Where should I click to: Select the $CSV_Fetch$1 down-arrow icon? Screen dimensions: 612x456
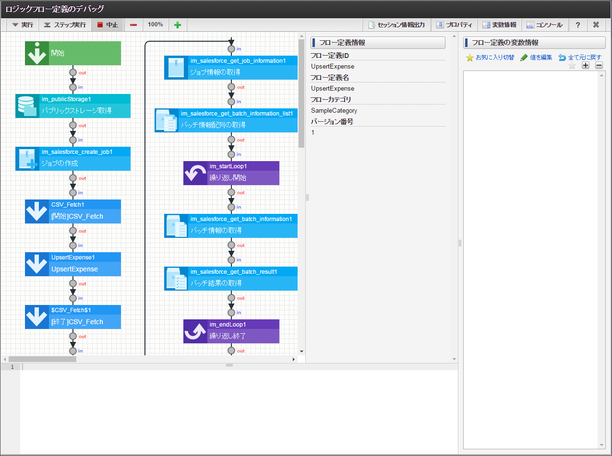tap(37, 317)
